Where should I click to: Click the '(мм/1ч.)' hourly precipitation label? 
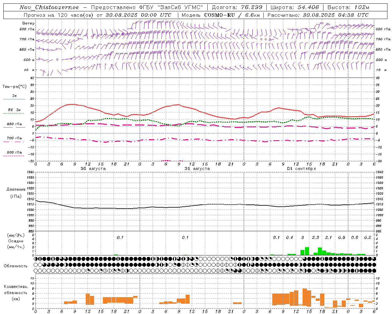16,247
